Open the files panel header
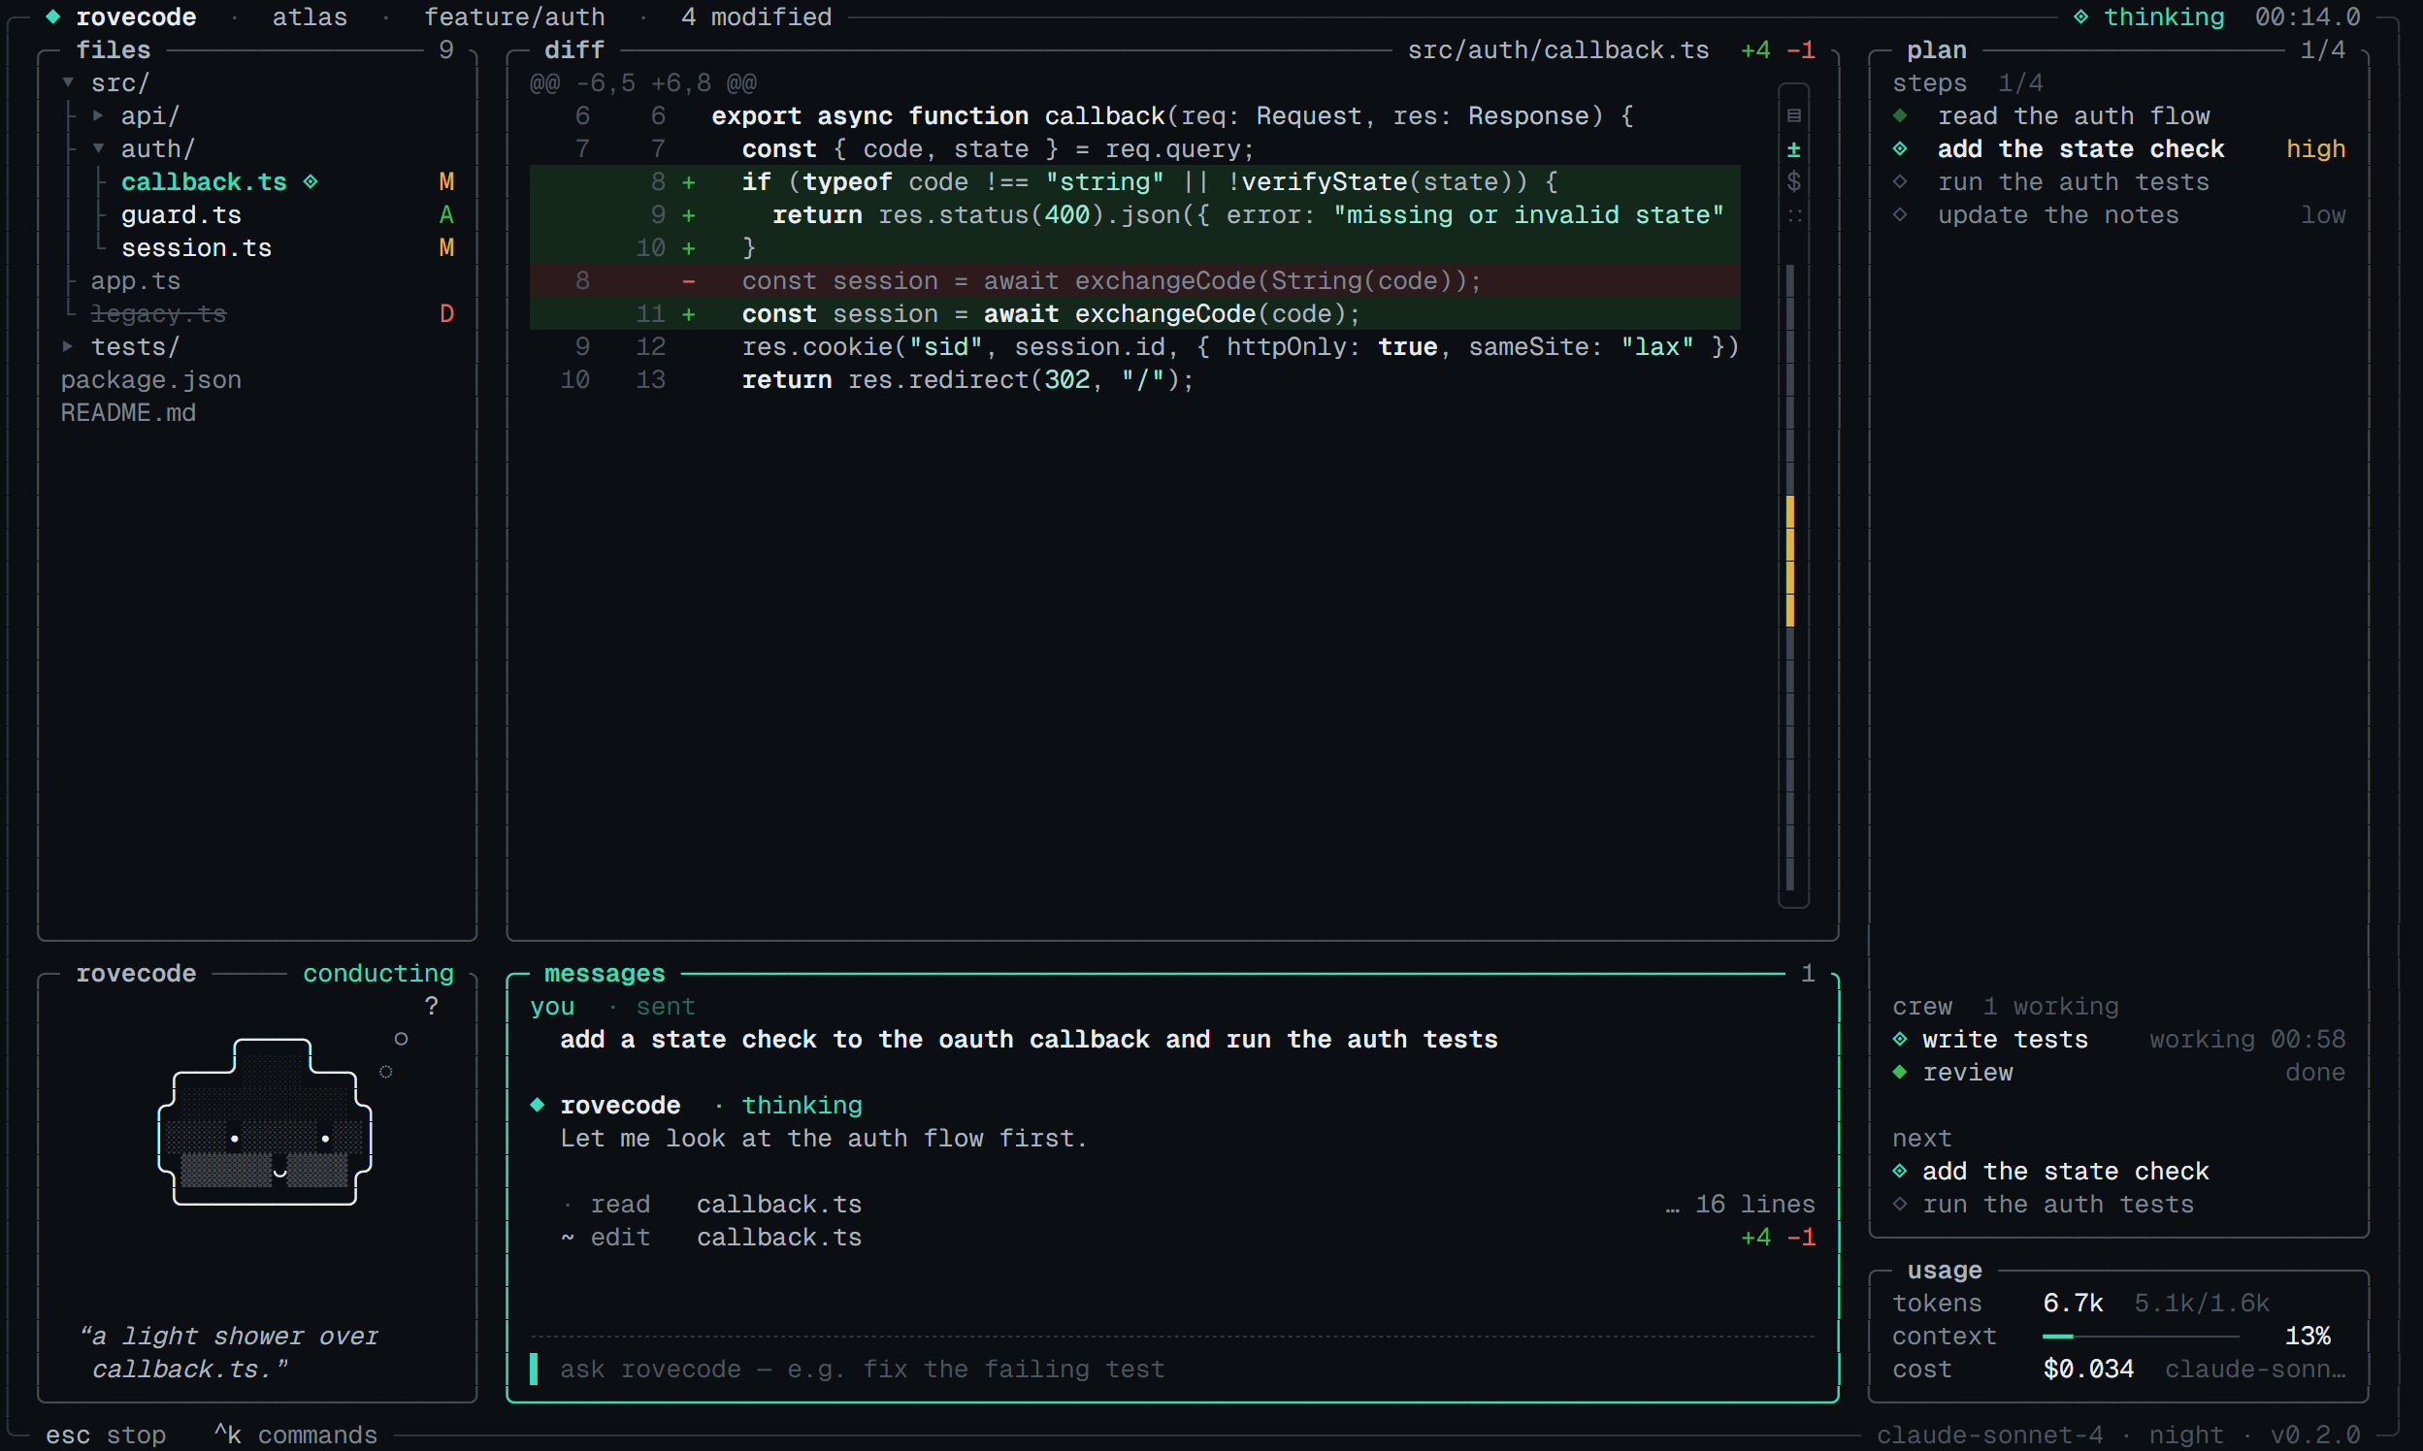Screen dimensions: 2423x1451 point(114,49)
